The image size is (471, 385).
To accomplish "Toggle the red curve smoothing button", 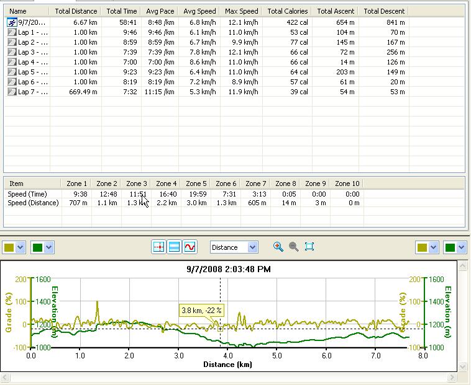I will pyautogui.click(x=190, y=247).
